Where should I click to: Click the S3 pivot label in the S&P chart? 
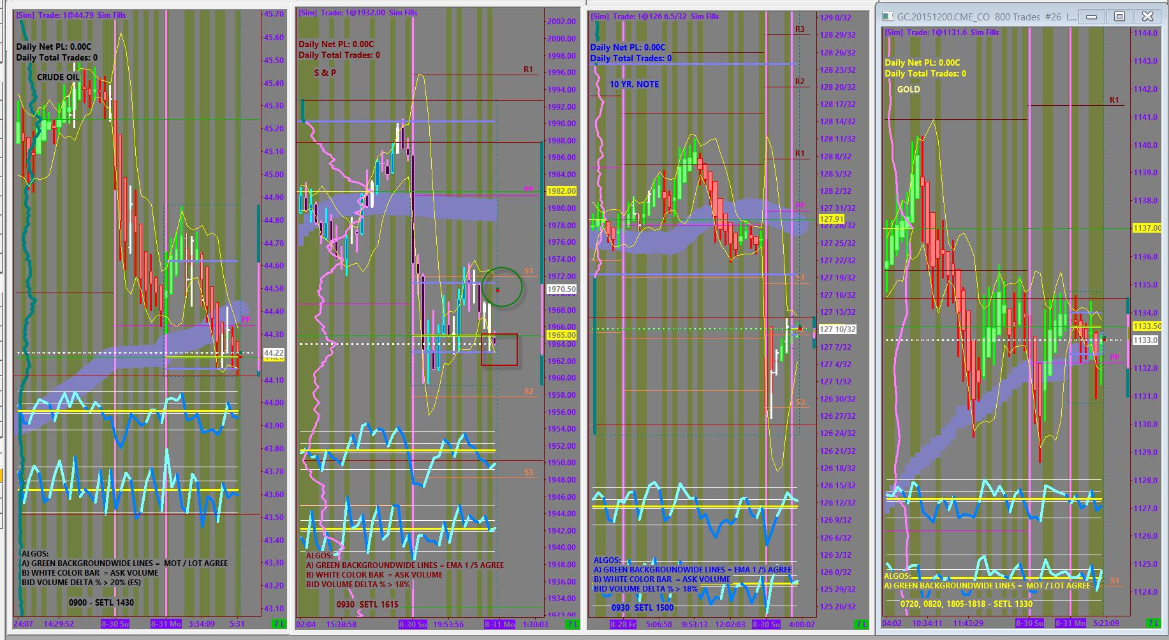529,472
